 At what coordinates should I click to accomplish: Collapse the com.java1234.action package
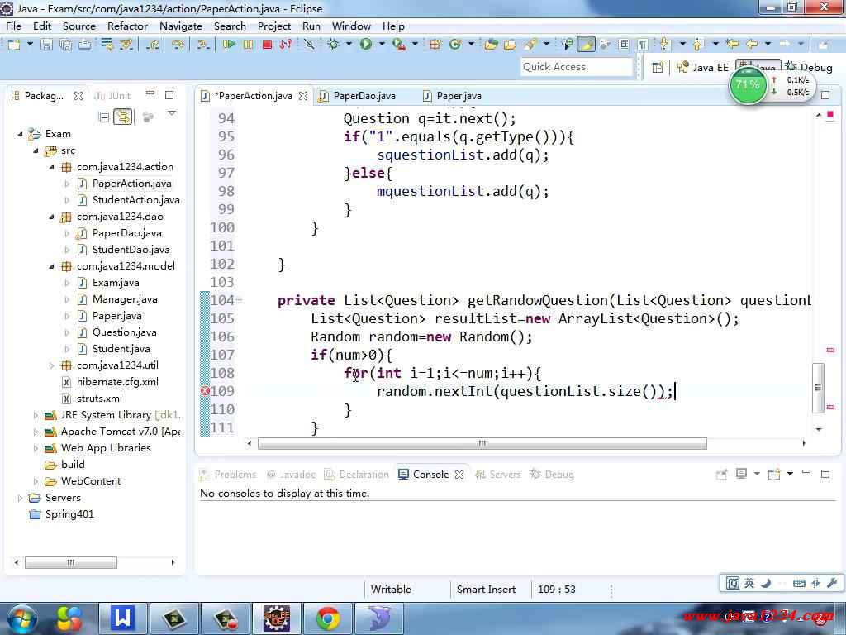pyautogui.click(x=52, y=167)
